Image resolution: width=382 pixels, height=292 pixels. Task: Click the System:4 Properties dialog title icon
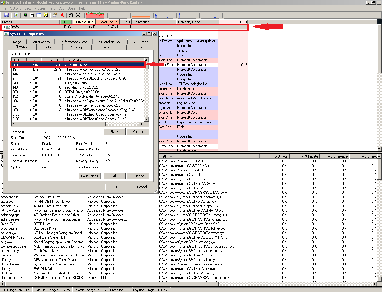point(7,34)
